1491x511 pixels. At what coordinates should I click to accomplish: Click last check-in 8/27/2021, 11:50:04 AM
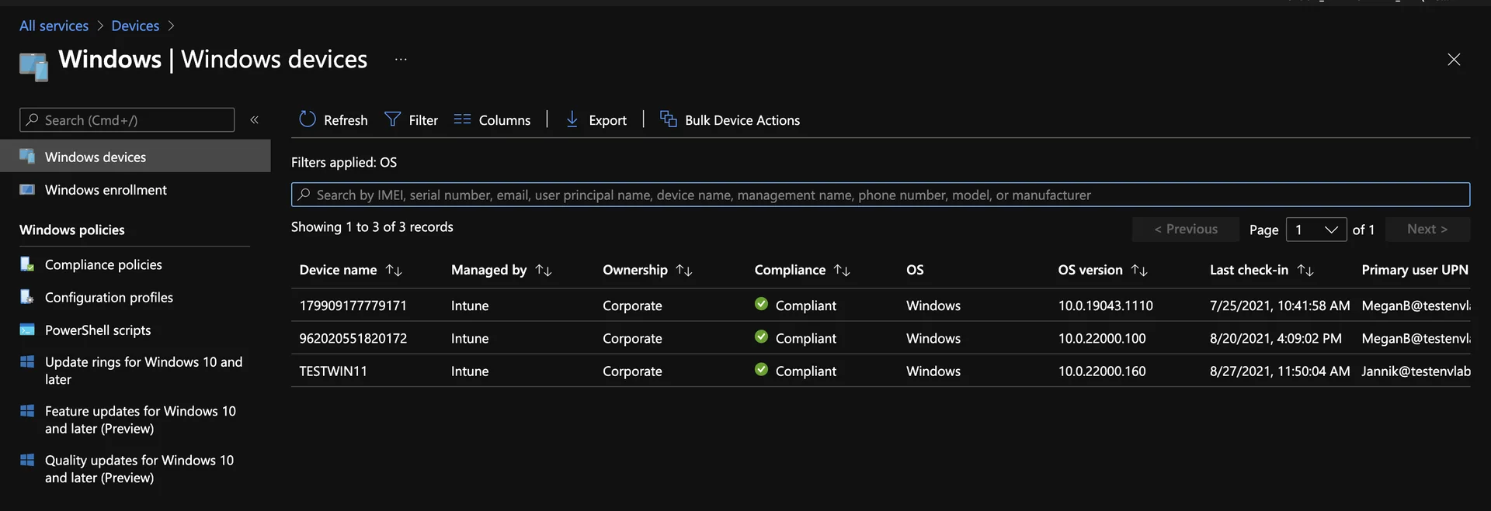(1280, 371)
